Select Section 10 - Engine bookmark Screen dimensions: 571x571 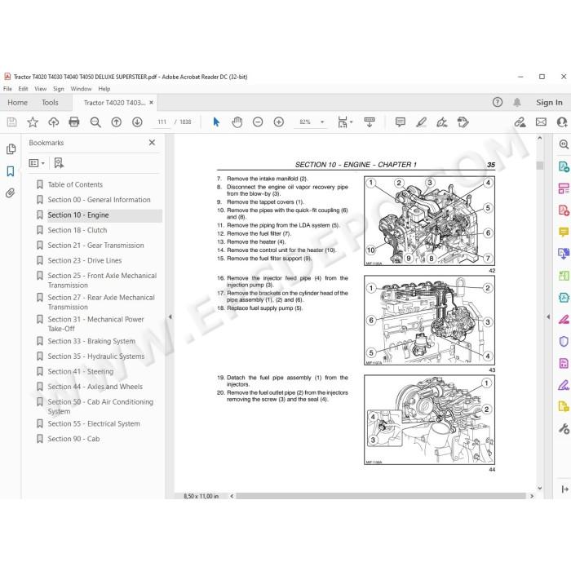(78, 215)
